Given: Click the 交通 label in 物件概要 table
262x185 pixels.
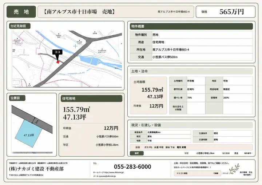Looking at the screenshot, I should (x=141, y=57).
